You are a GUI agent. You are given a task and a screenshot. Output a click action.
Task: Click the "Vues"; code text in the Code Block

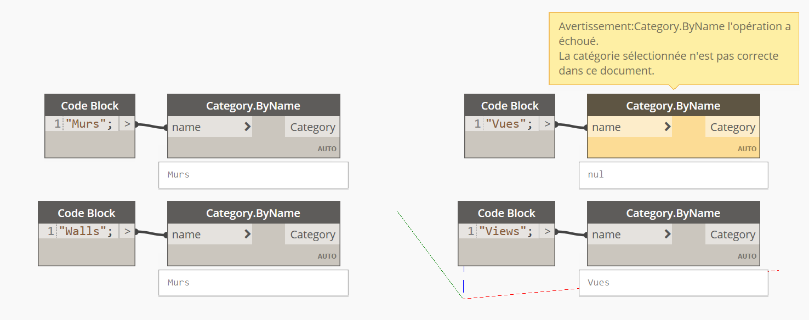pyautogui.click(x=509, y=124)
